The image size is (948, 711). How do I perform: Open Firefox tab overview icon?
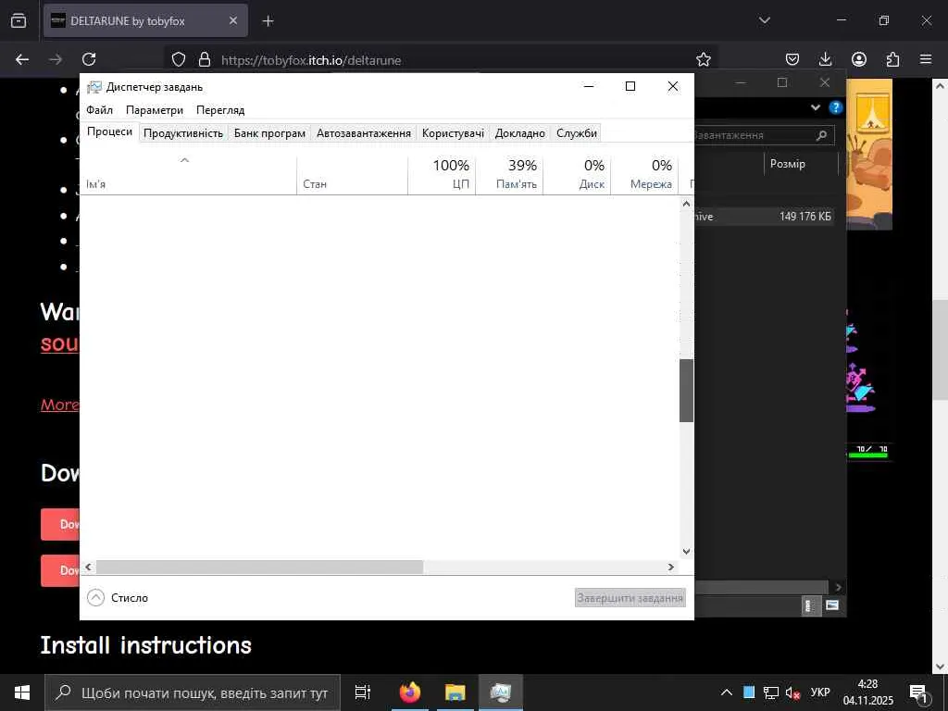point(19,20)
